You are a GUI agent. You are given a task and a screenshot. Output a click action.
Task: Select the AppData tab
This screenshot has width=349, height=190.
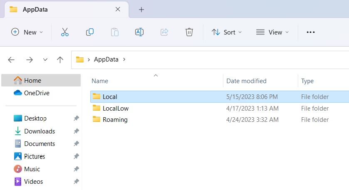pos(66,10)
